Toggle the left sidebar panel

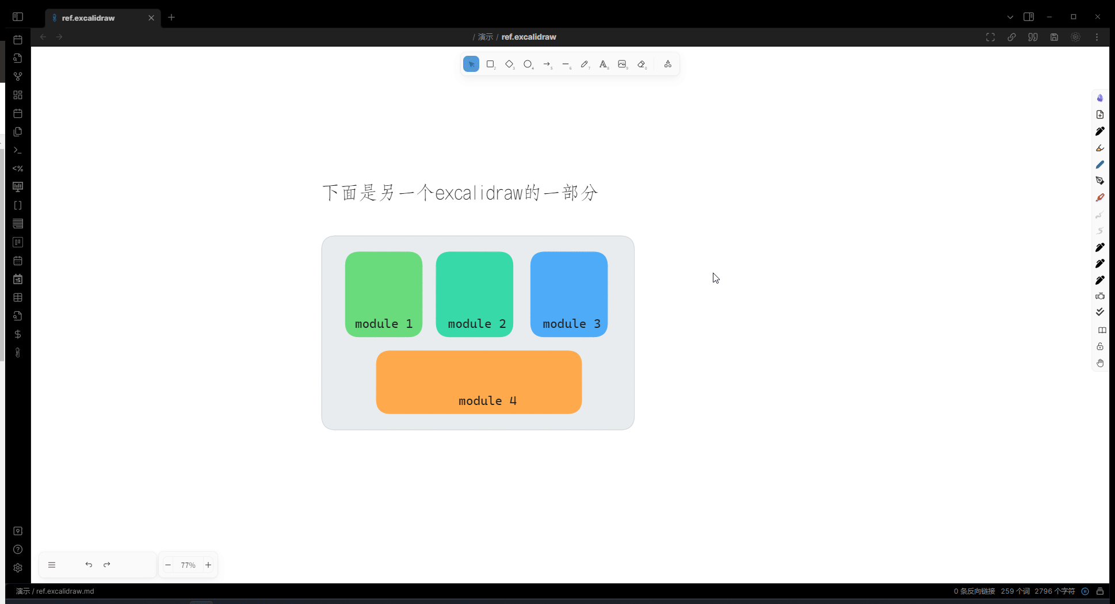click(18, 17)
